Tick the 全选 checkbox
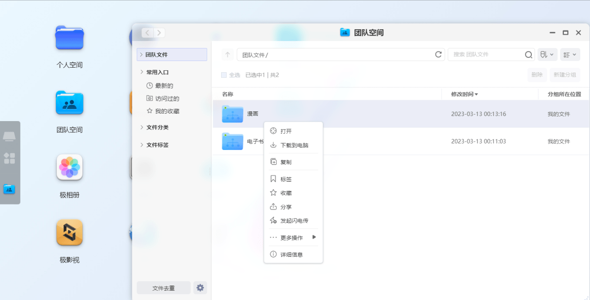This screenshot has height=300, width=590. click(x=224, y=75)
